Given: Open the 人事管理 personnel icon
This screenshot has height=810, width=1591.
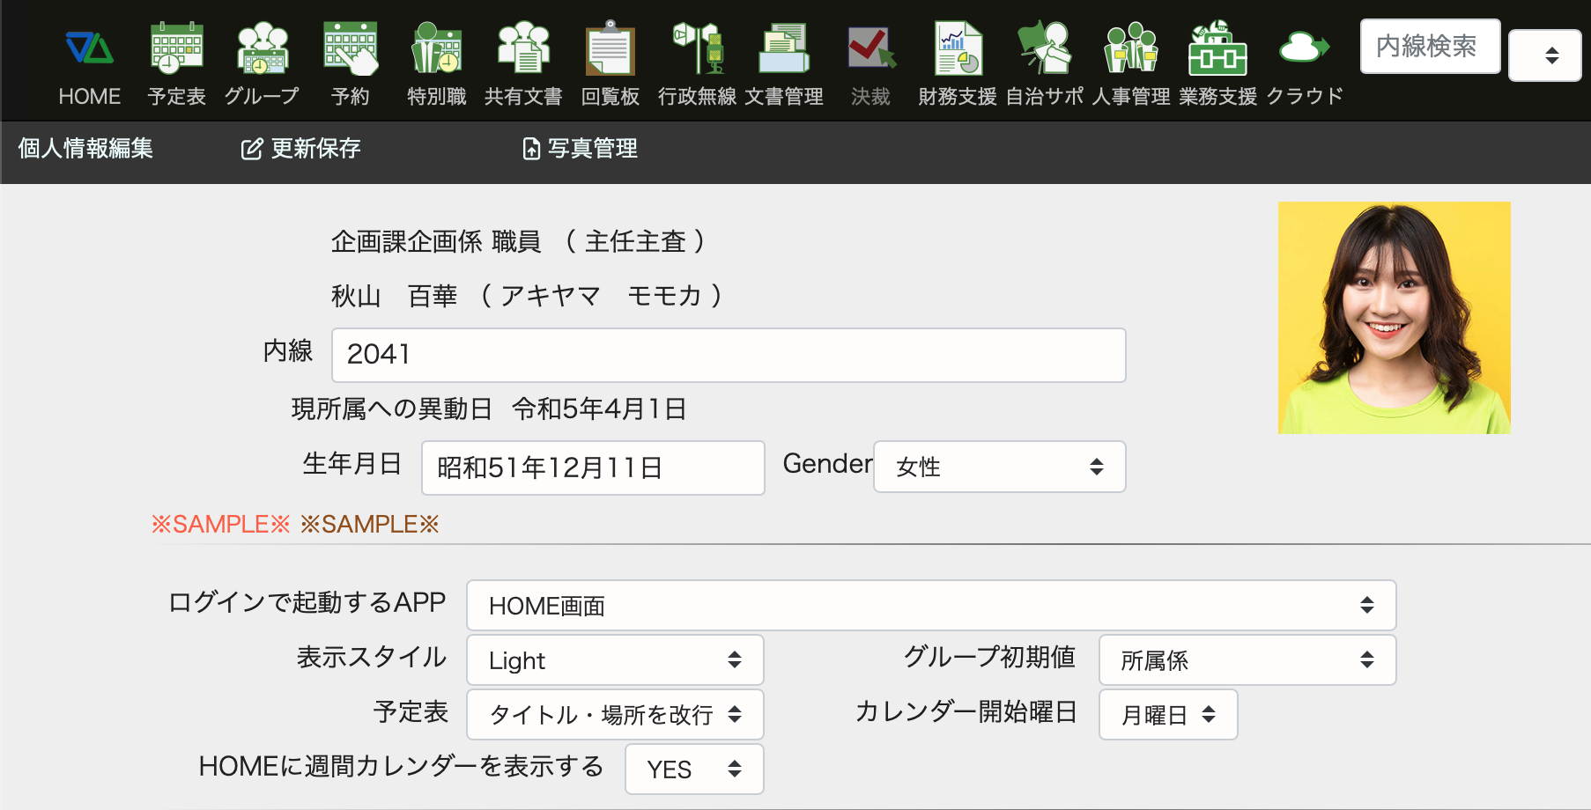Looking at the screenshot, I should coord(1131,50).
